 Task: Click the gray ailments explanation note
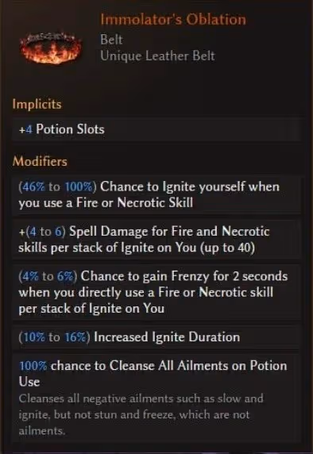[141, 414]
